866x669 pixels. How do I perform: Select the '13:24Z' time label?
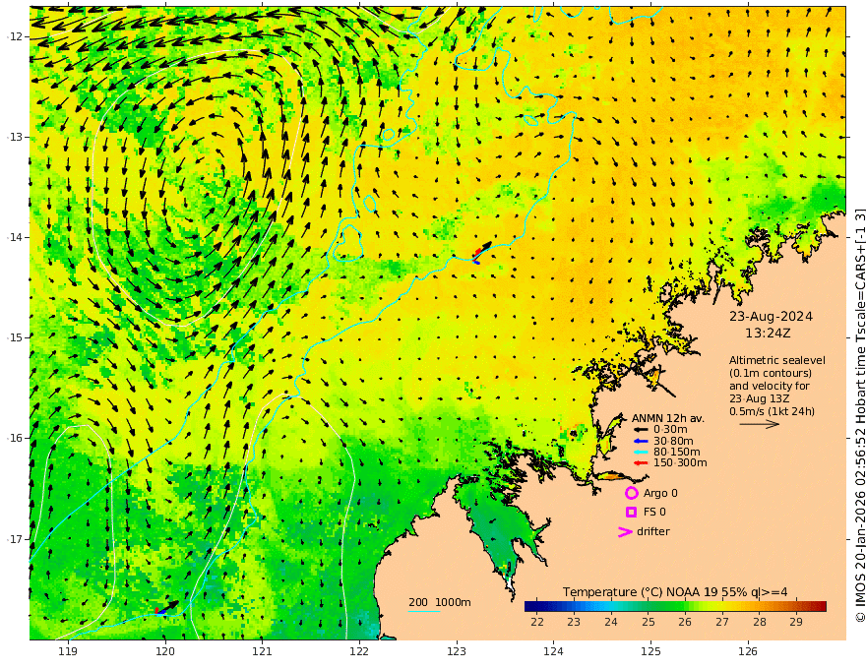pyautogui.click(x=768, y=334)
